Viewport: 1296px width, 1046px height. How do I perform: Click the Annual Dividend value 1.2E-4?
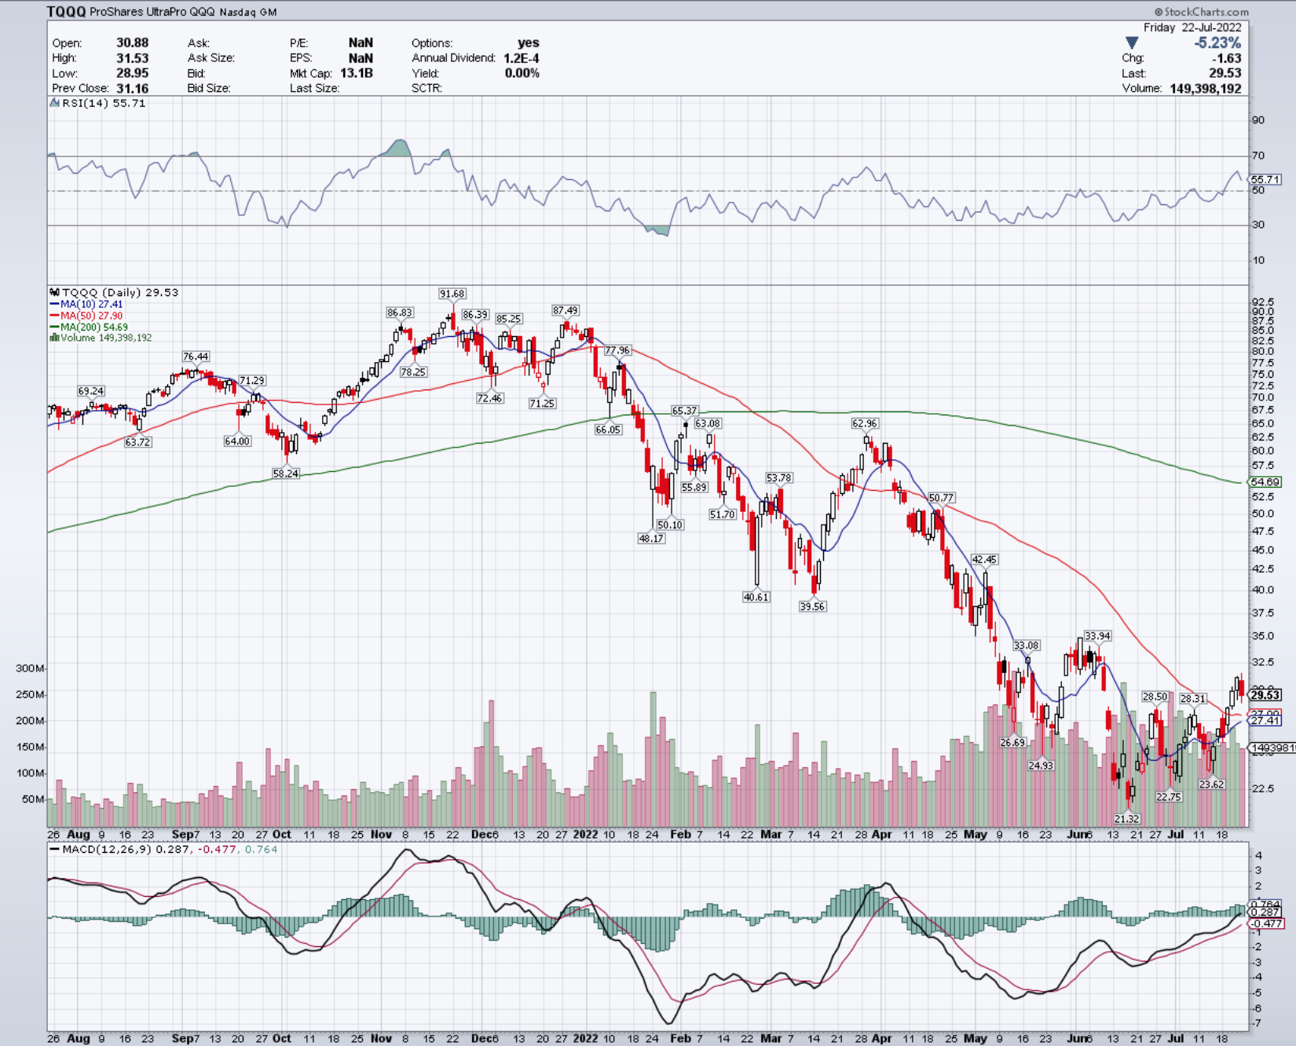click(x=521, y=58)
